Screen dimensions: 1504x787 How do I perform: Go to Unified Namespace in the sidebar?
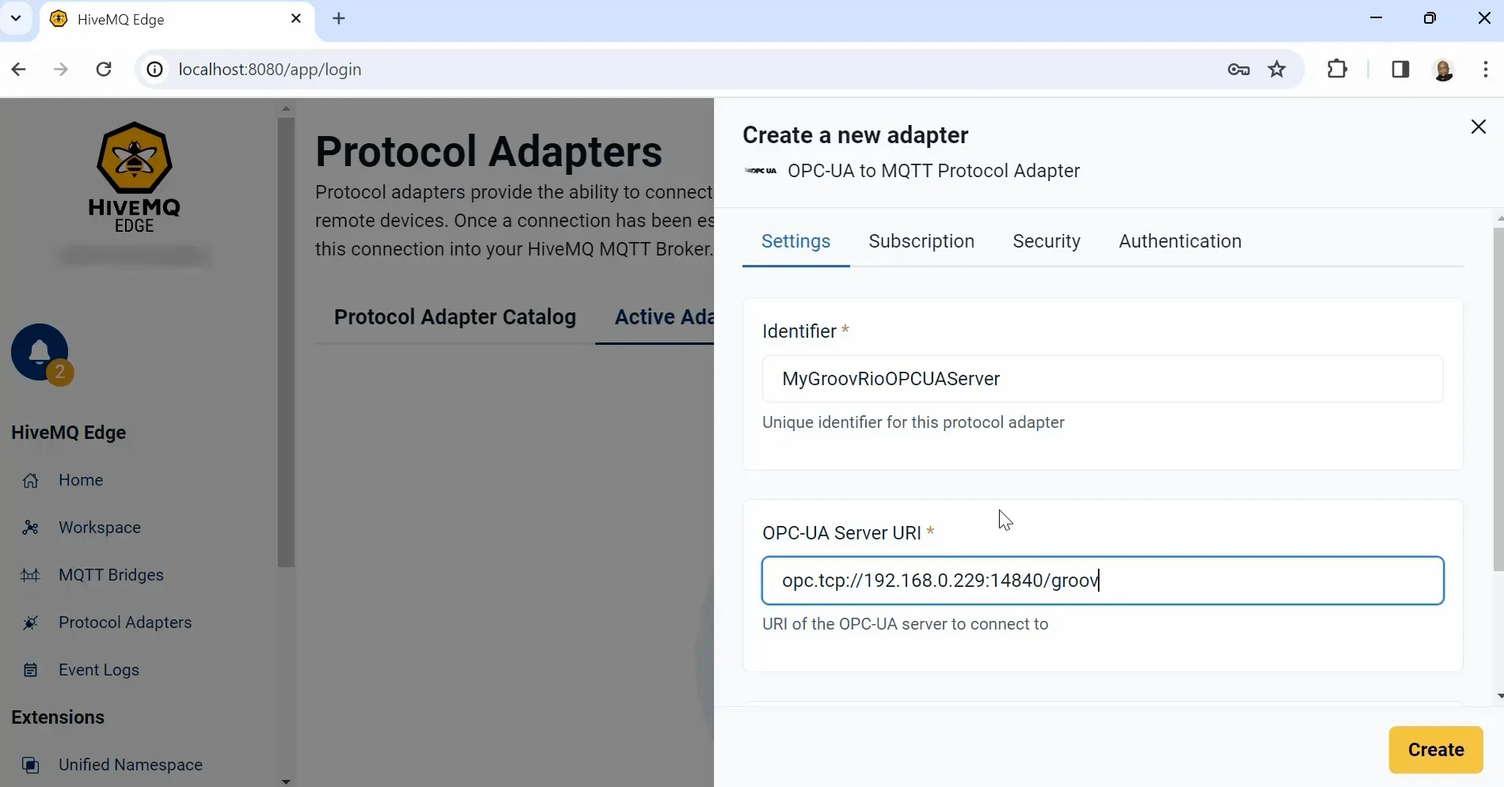coord(131,765)
